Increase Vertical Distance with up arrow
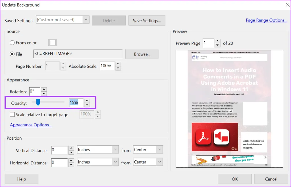 (x=71, y=148)
